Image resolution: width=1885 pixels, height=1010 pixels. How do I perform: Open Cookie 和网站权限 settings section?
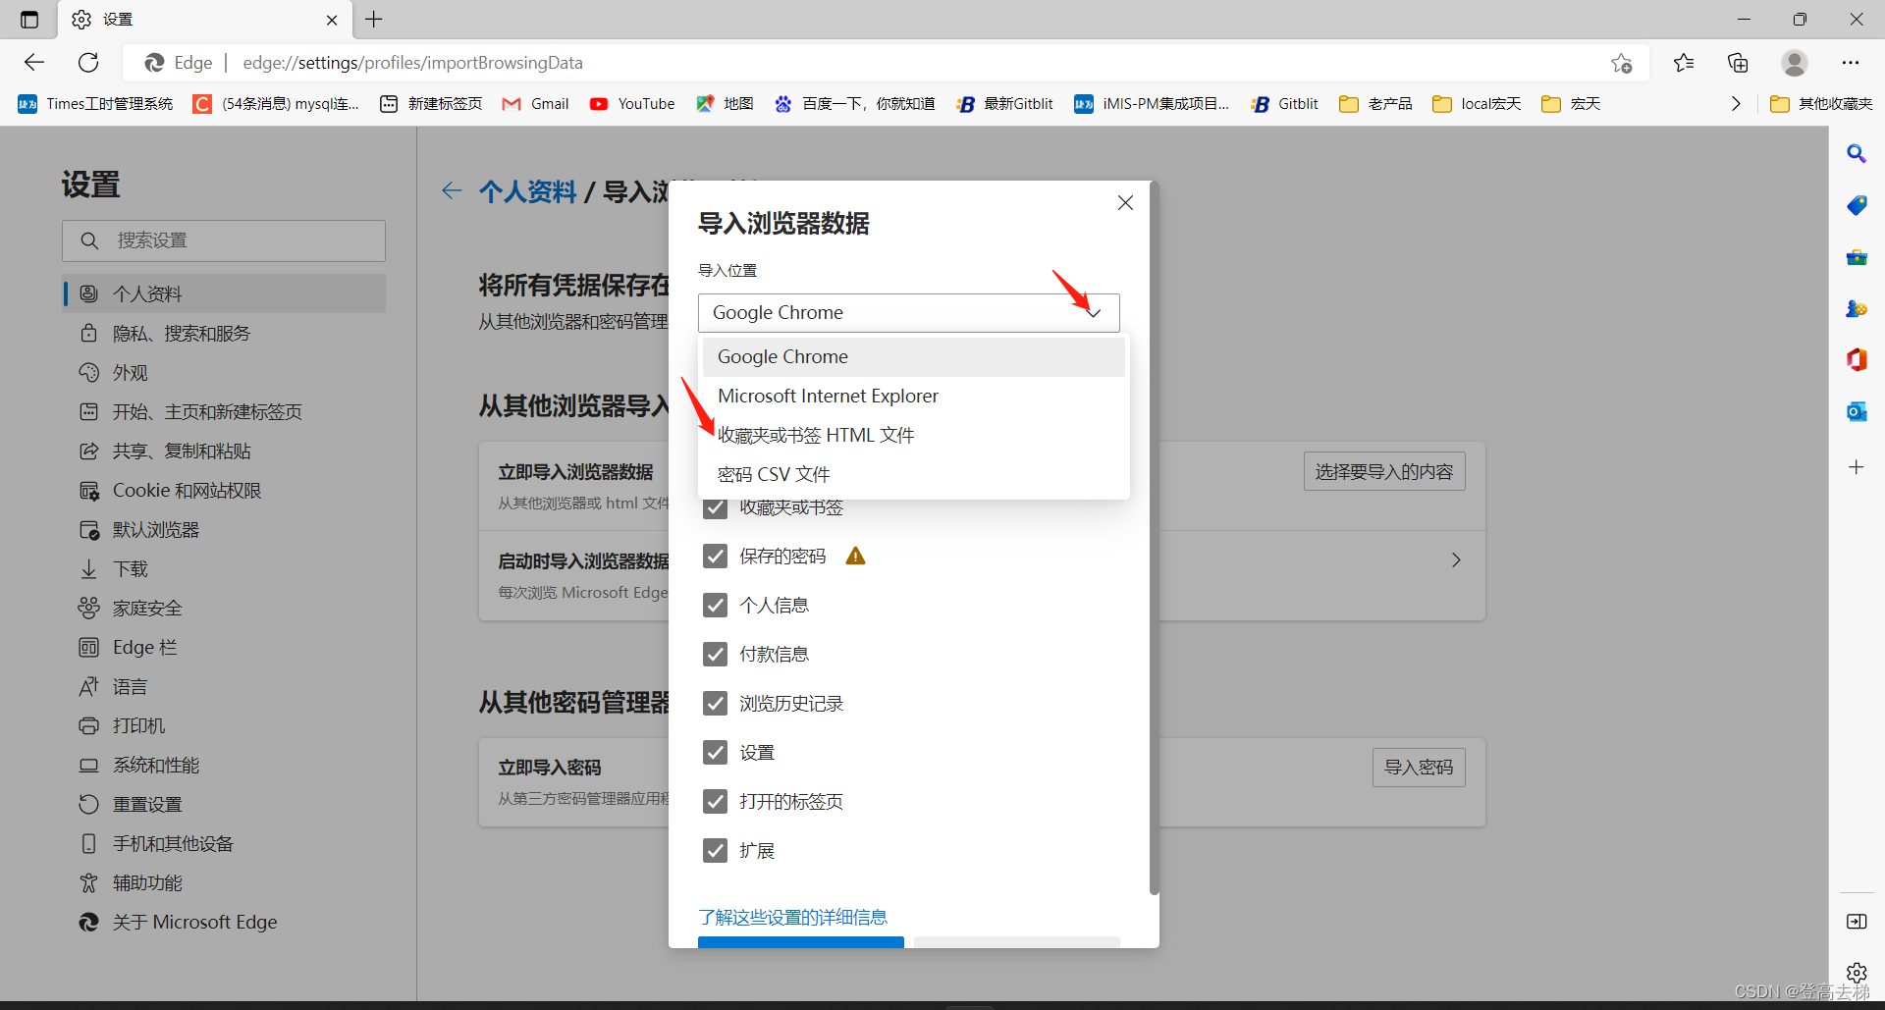click(225, 491)
